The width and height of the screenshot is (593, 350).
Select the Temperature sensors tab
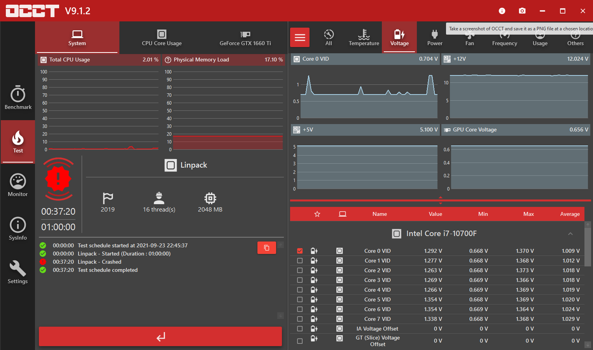(x=364, y=37)
